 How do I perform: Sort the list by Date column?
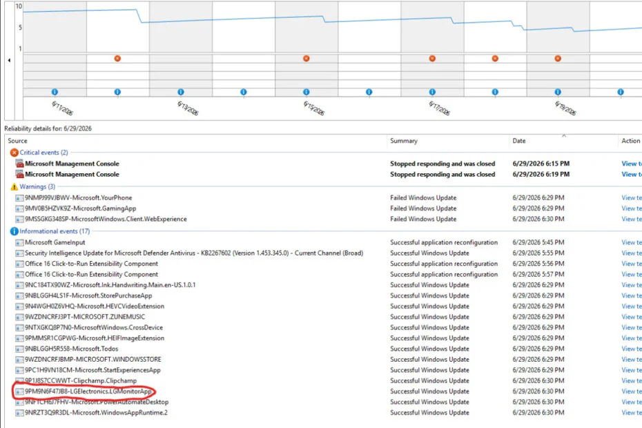point(518,141)
